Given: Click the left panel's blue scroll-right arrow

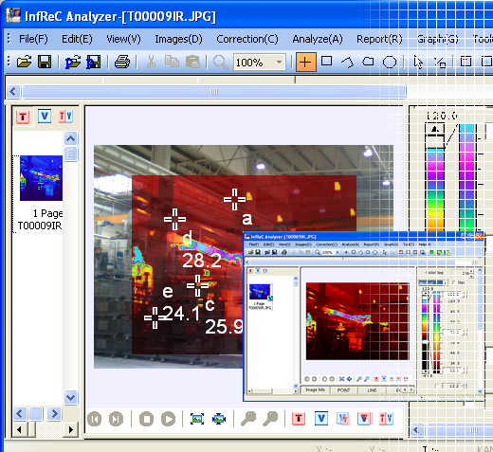Looking at the screenshot, I should [54, 413].
